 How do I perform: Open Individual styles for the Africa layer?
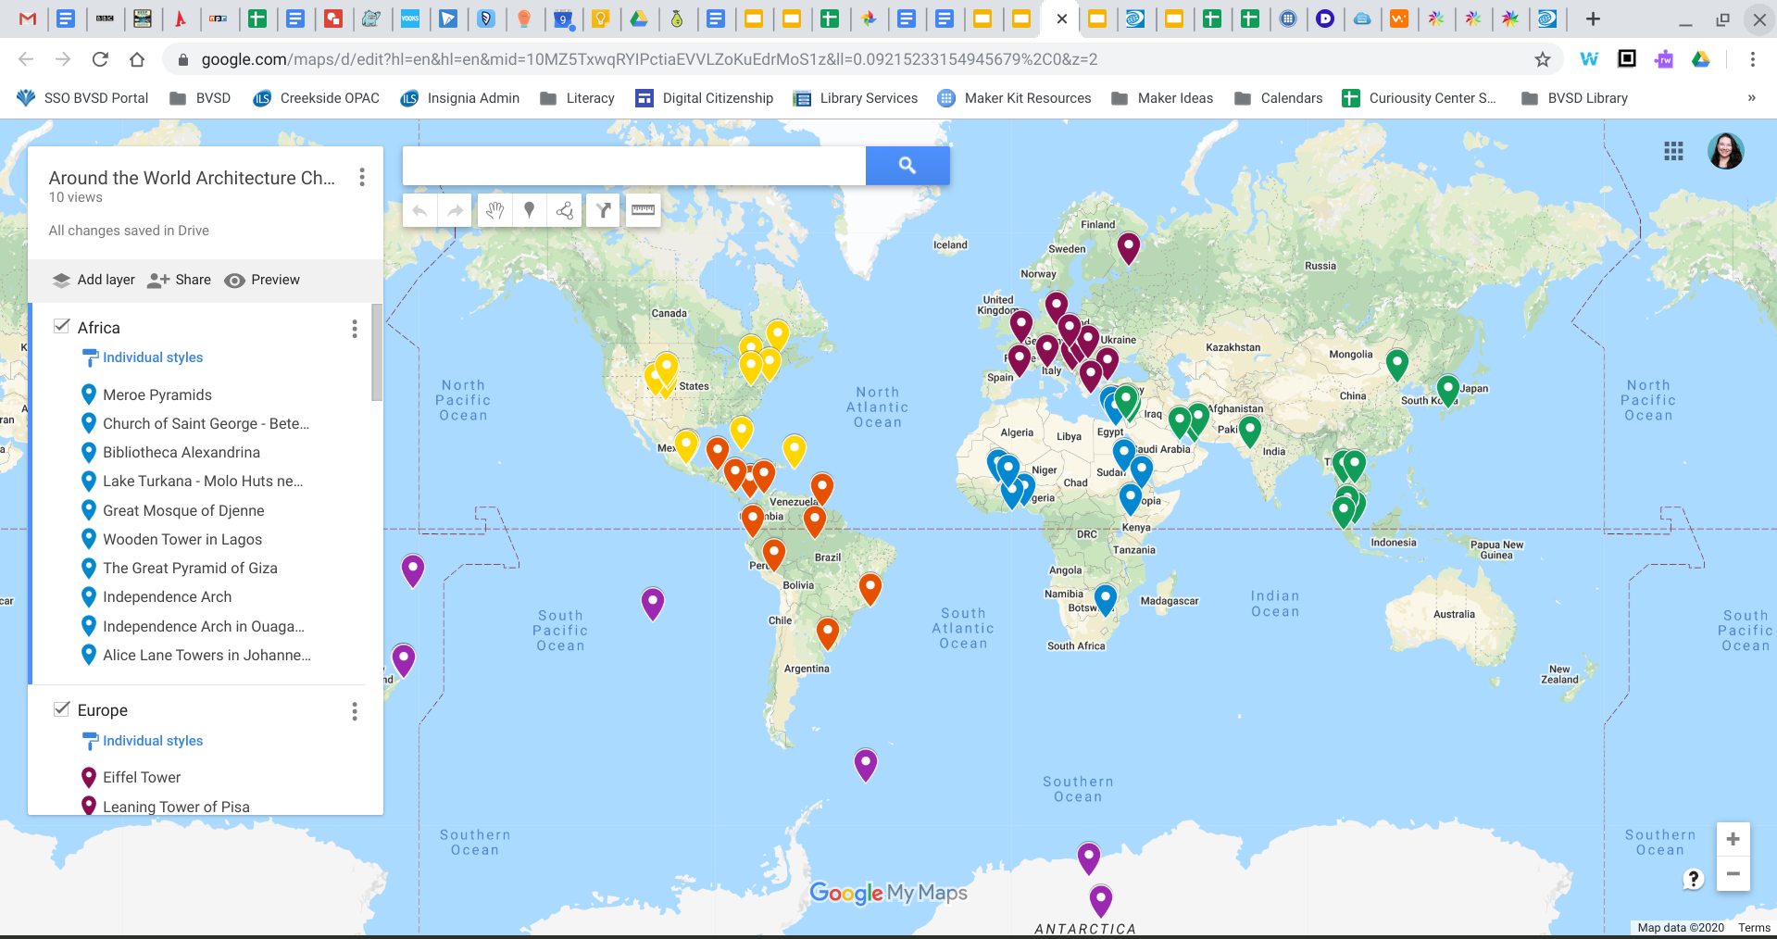point(153,357)
